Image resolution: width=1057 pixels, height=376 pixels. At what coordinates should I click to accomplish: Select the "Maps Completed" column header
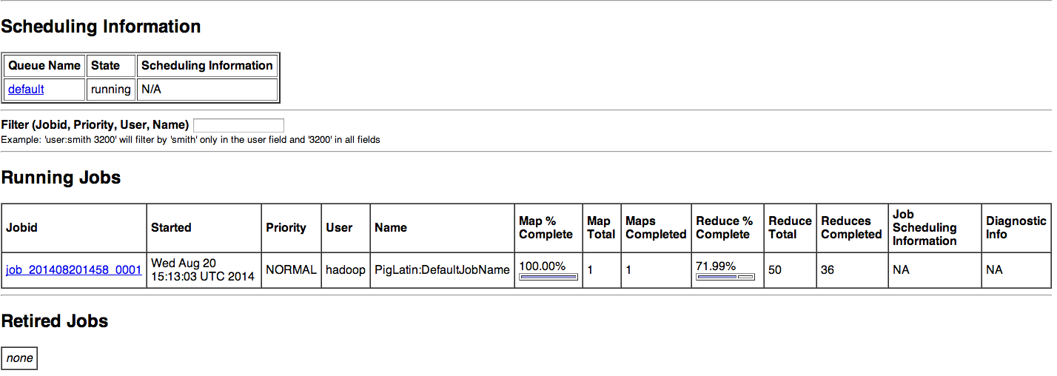point(656,227)
